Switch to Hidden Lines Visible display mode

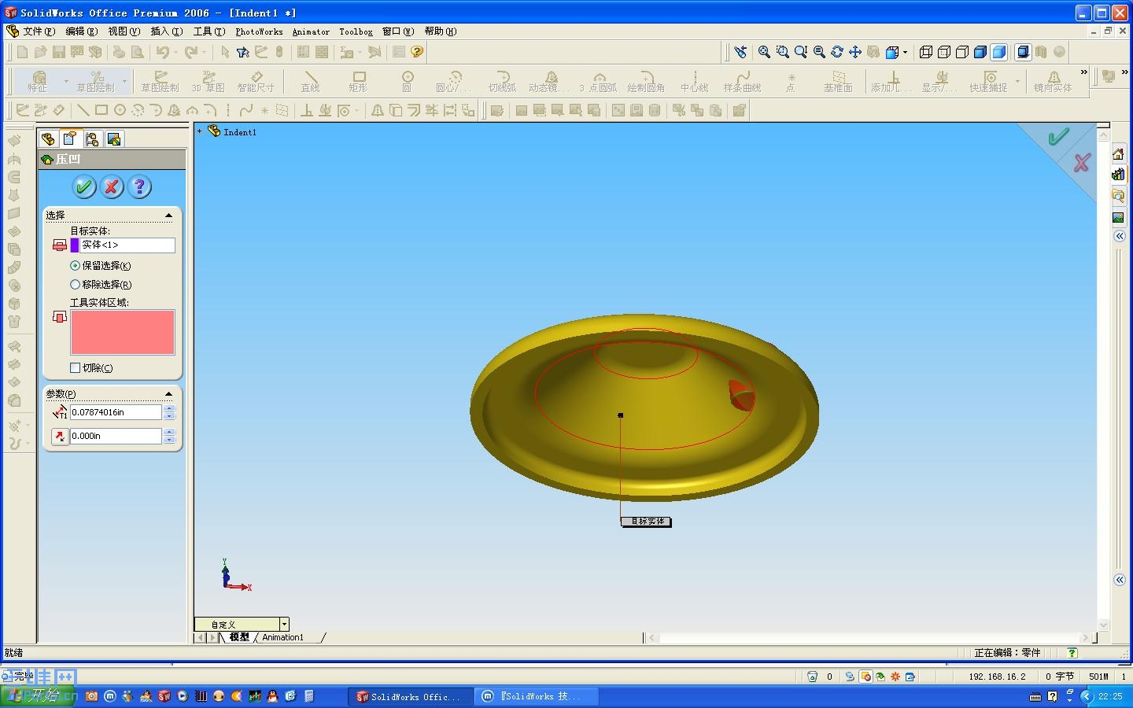[x=944, y=52]
